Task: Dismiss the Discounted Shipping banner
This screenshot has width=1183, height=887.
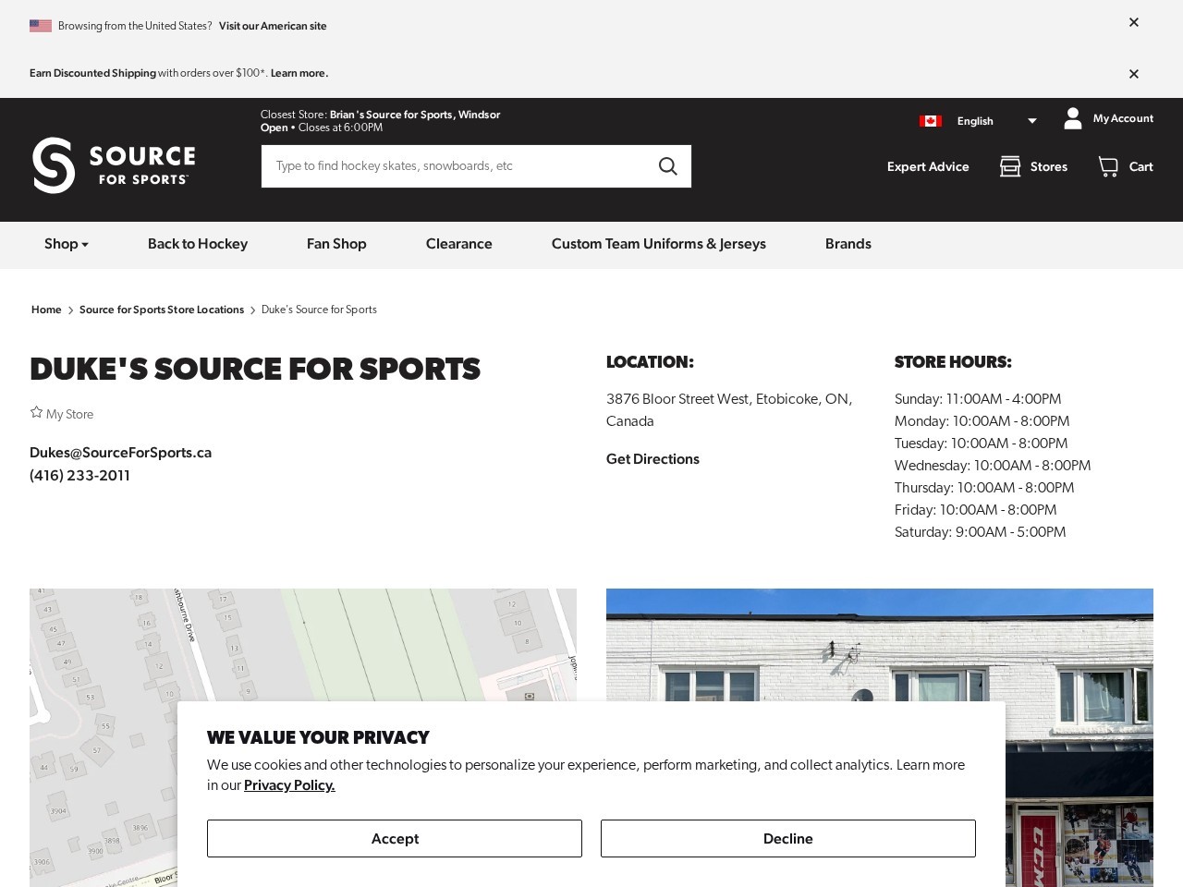Action: [x=1133, y=74]
